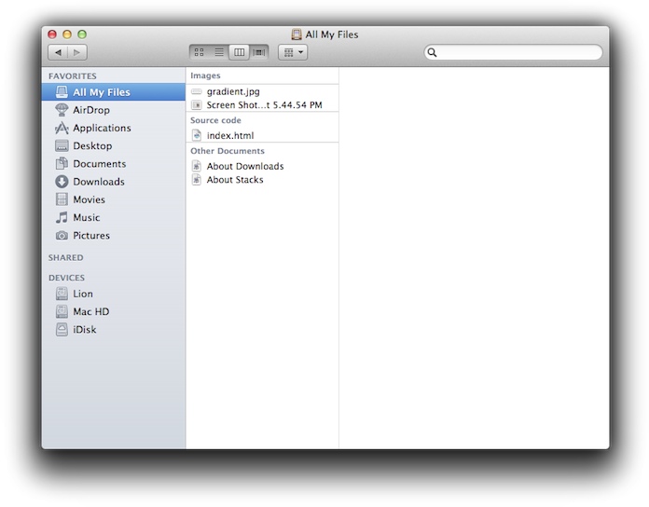This screenshot has width=649, height=507.
Task: Minimize window with the yellow button
Action: click(x=67, y=34)
